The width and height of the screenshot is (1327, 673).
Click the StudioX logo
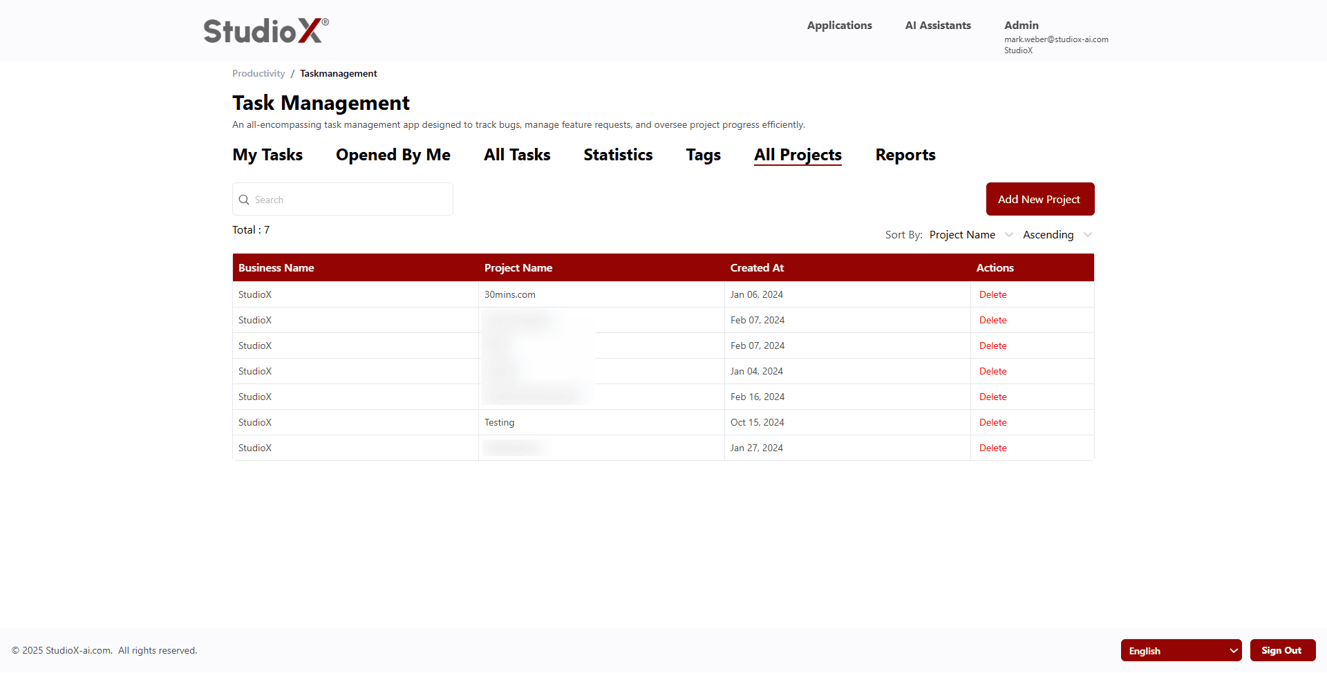pyautogui.click(x=265, y=30)
